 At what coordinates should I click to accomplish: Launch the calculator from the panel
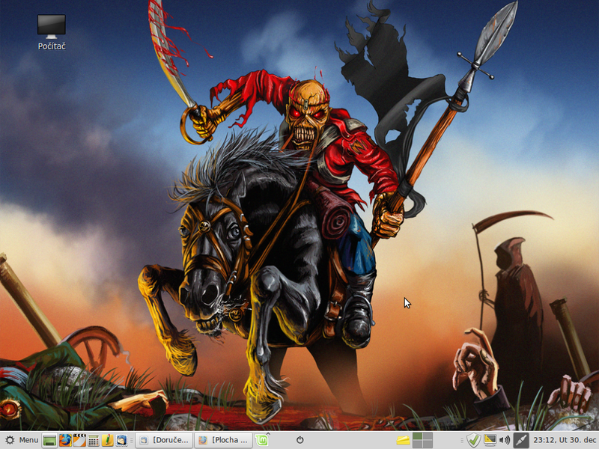click(94, 440)
